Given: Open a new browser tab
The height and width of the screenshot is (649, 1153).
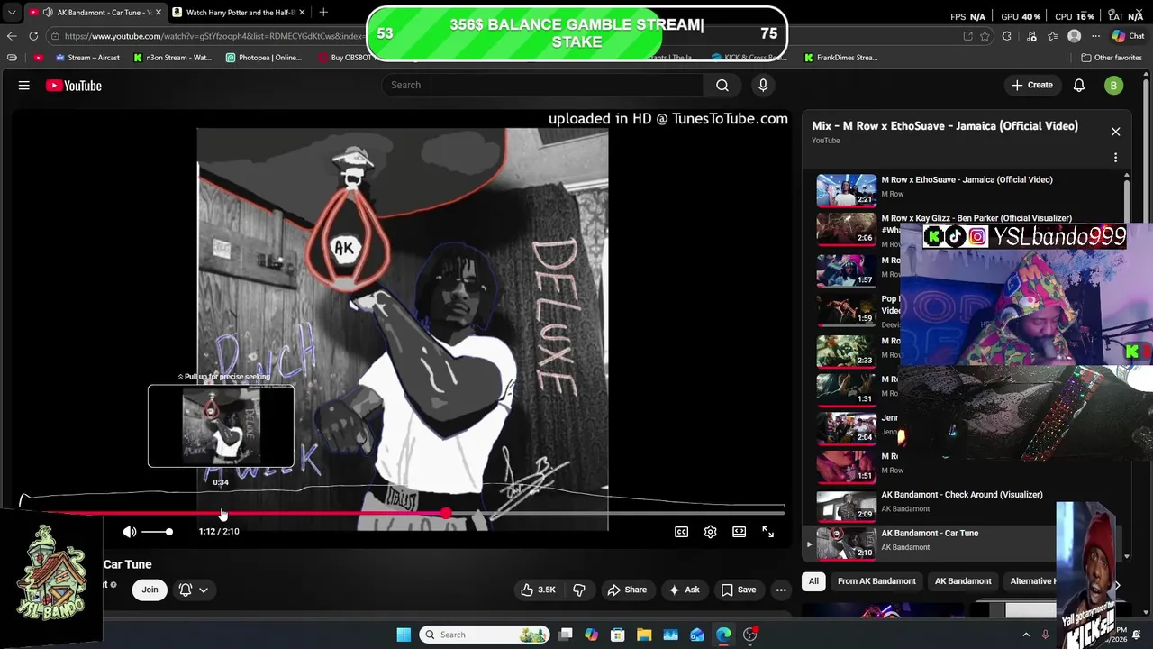Looking at the screenshot, I should pyautogui.click(x=323, y=12).
